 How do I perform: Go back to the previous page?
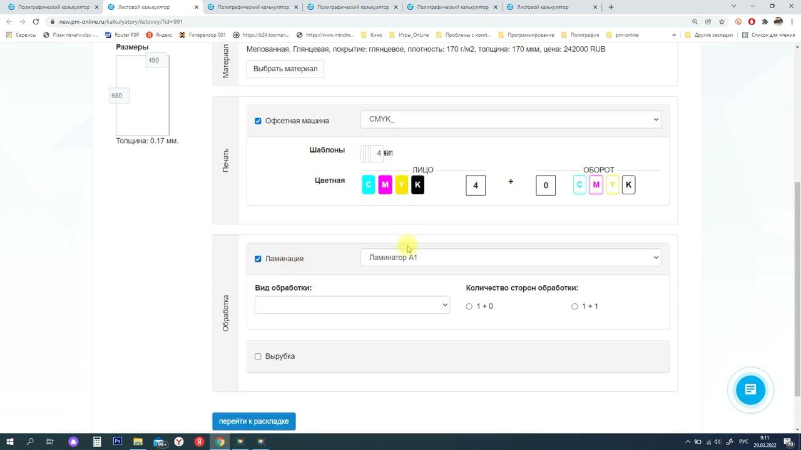[9, 21]
